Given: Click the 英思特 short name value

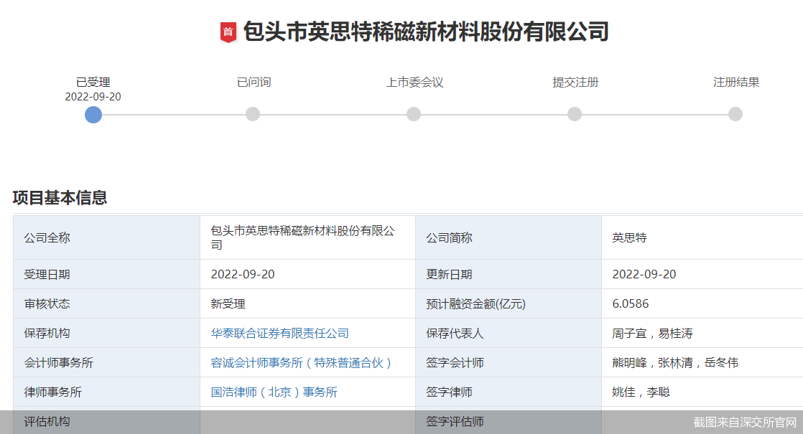Looking at the screenshot, I should click(629, 237).
